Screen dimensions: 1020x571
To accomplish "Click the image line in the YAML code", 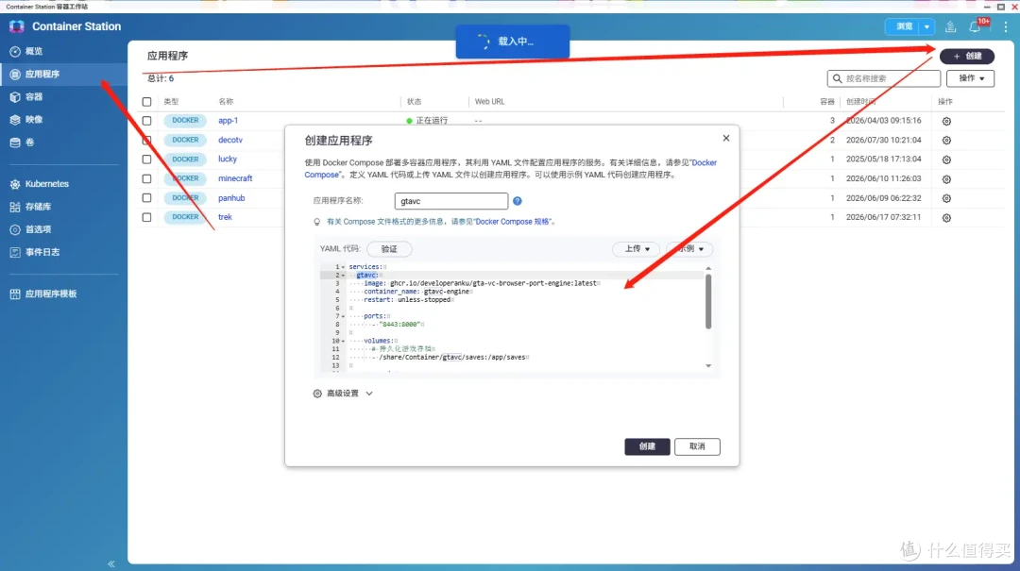I will pos(480,283).
